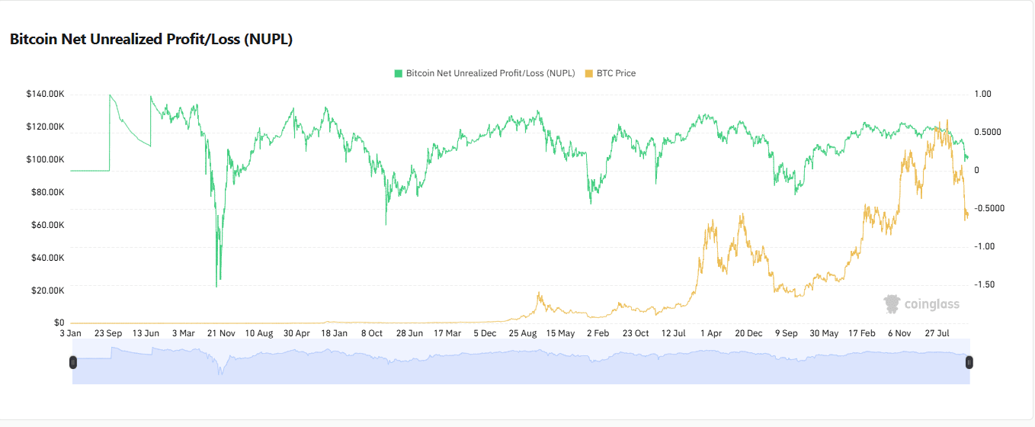
Task: Click the 1.00 NUPL axis label
Action: click(983, 94)
